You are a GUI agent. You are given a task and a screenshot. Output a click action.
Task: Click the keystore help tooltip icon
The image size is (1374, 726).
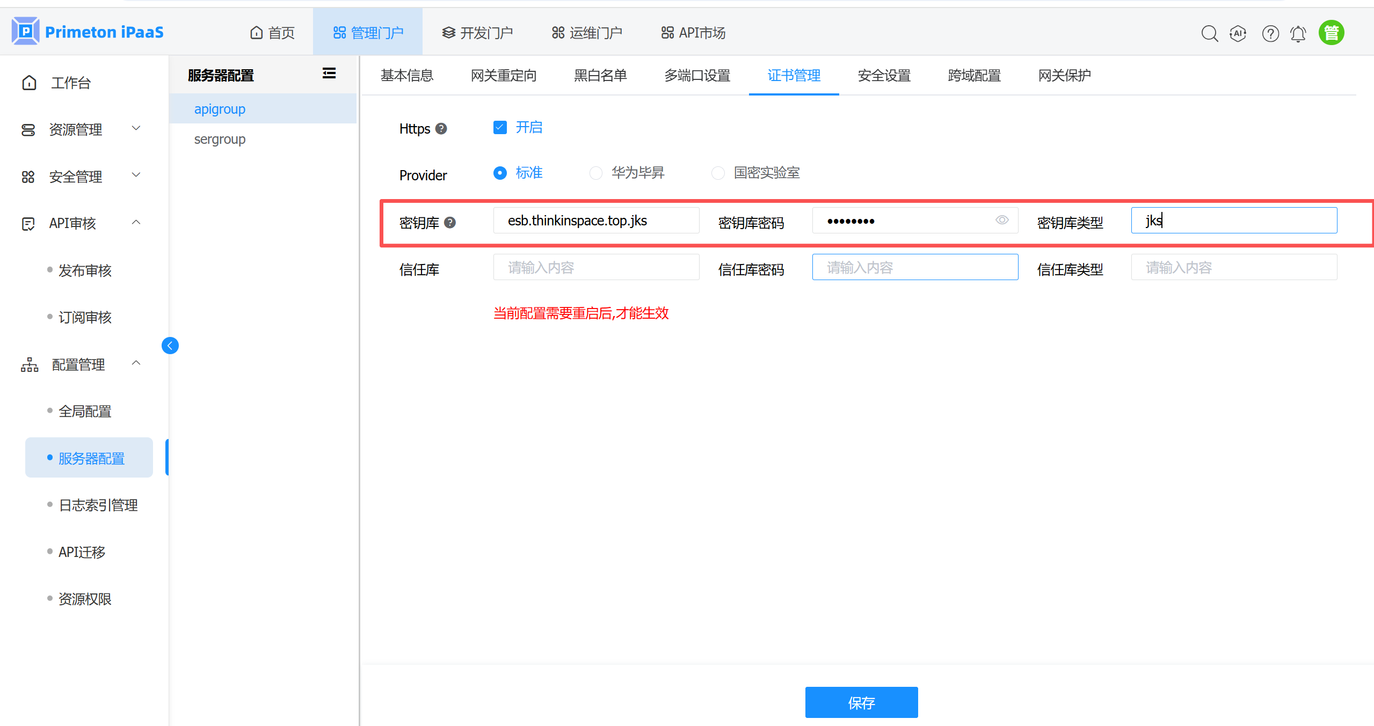click(450, 222)
